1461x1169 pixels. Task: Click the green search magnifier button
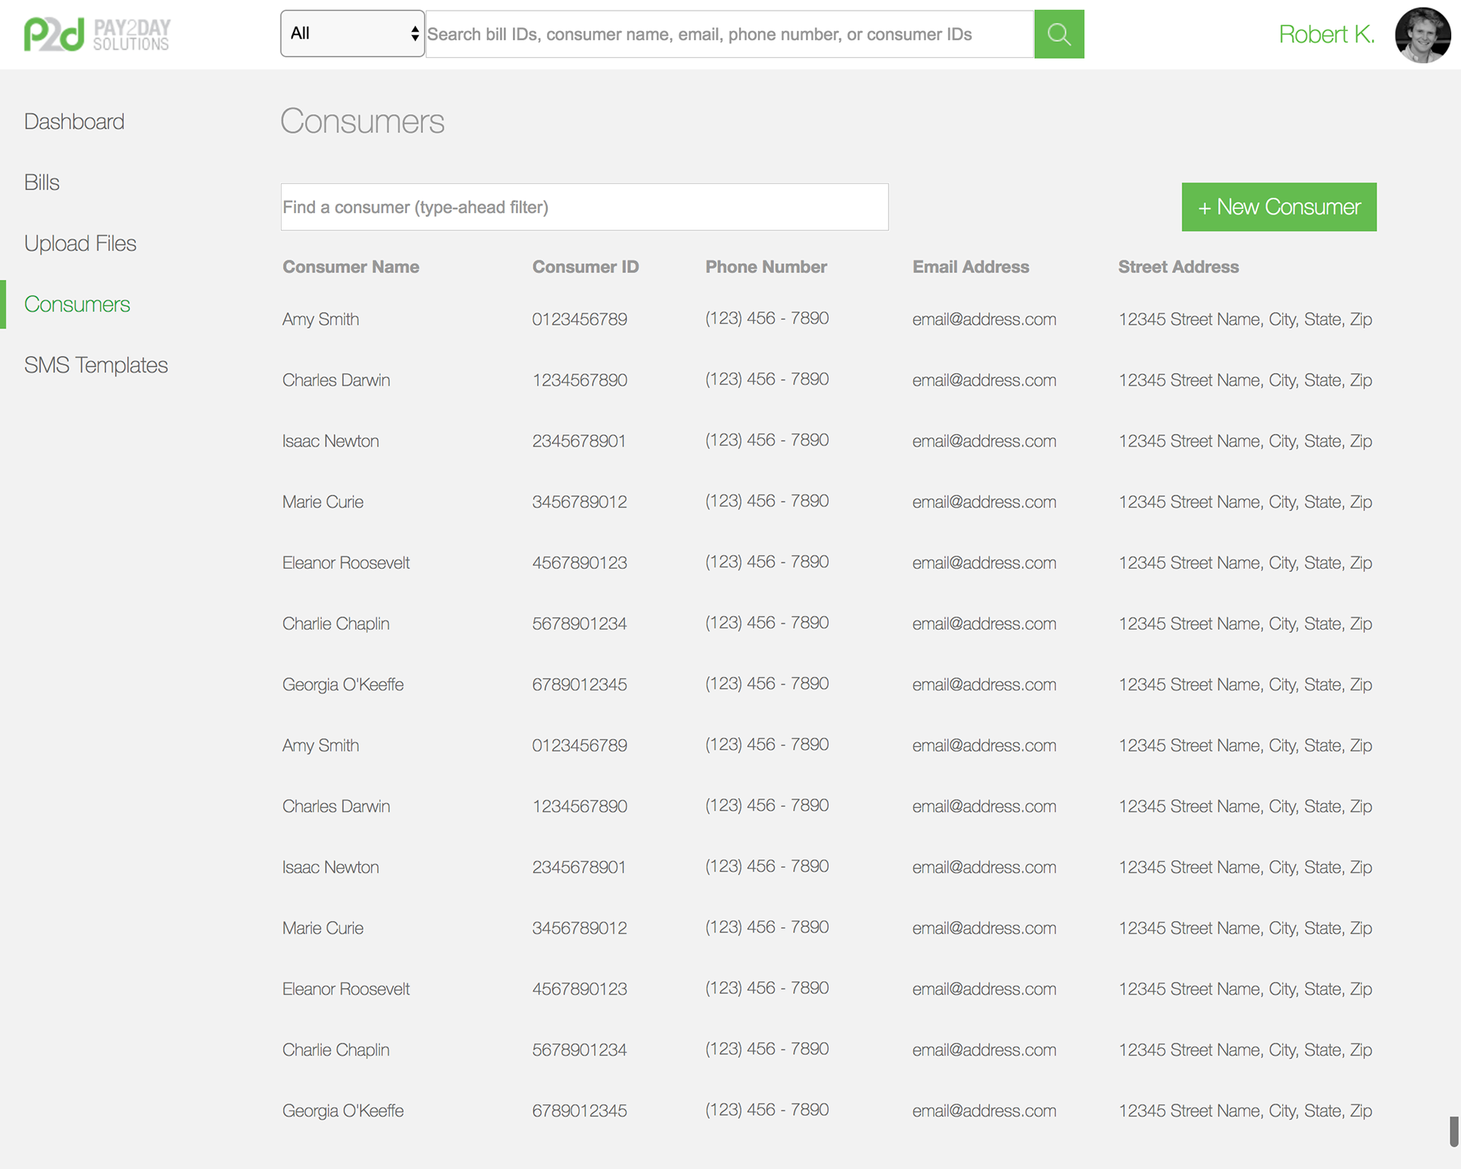[1058, 34]
